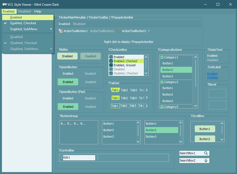Click the 'Disabled, SubMenu' arrow entry
This screenshot has width=237, height=174.
click(x=28, y=49)
